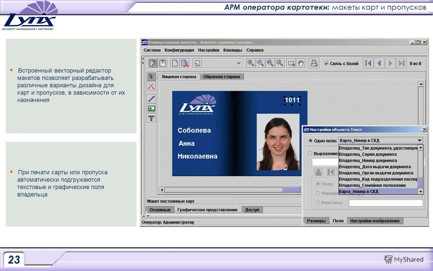Select the line drawing tool
This screenshot has height=271, width=433.
tap(151, 99)
